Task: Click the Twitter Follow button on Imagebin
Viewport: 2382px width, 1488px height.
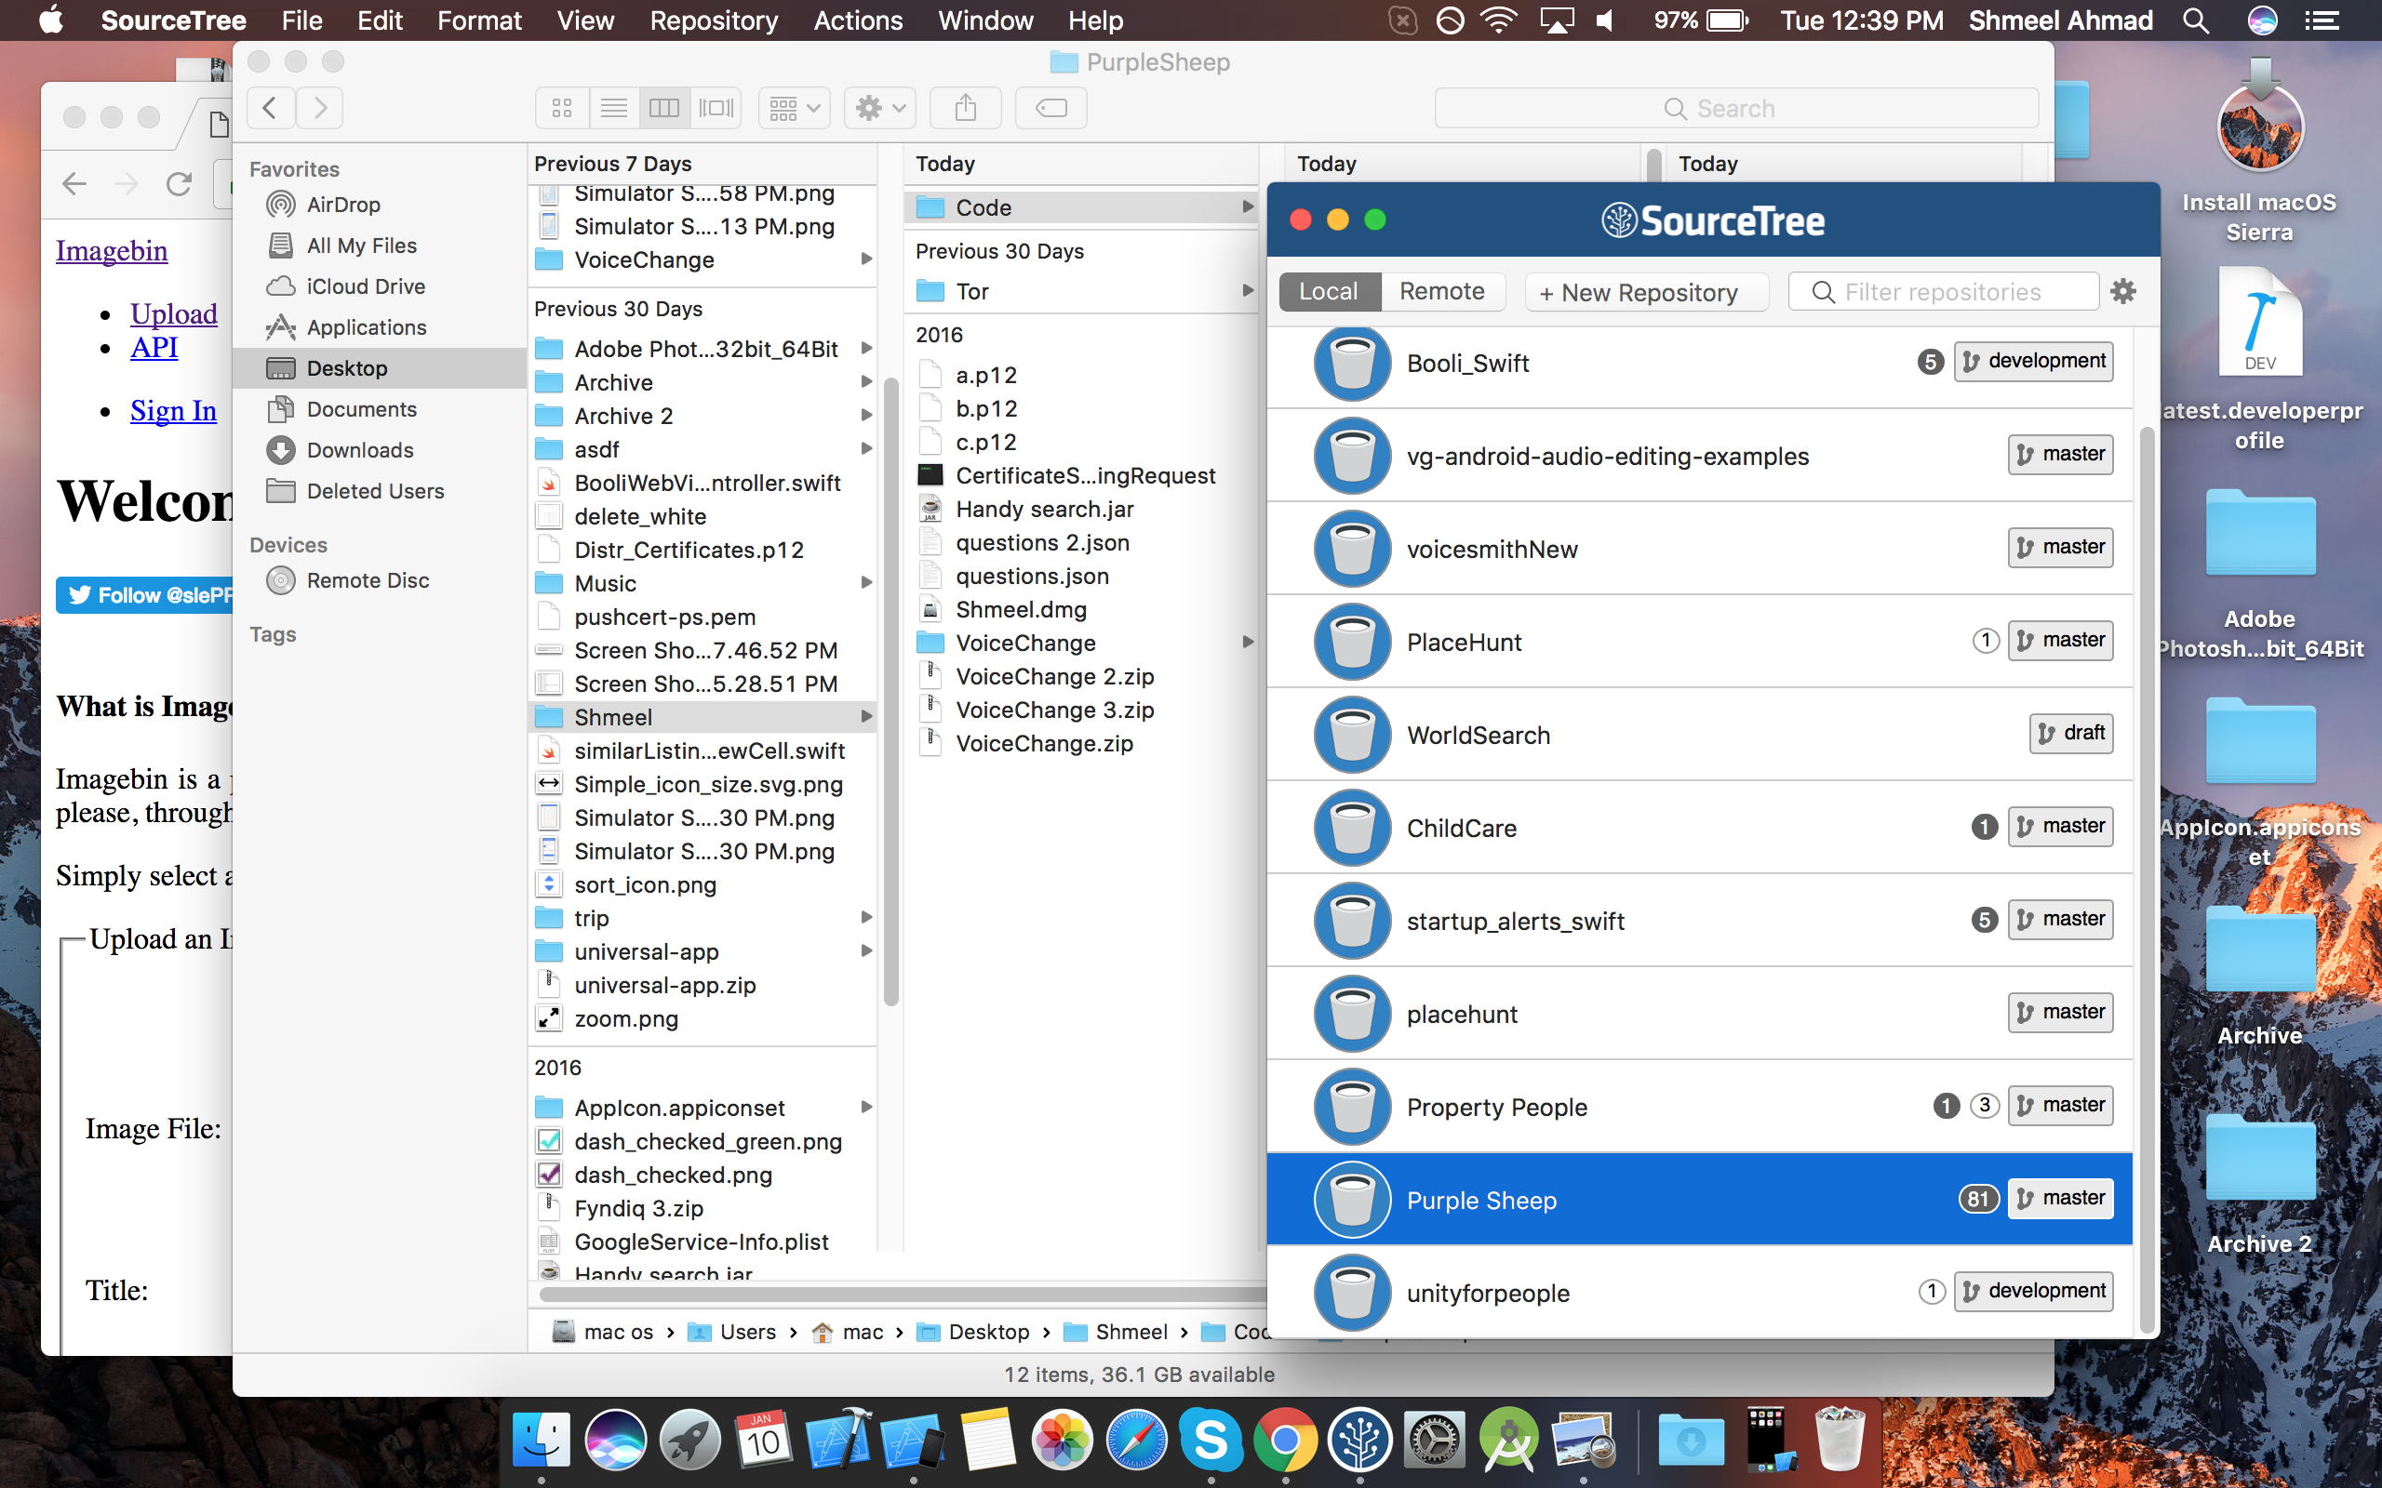Action: coord(145,594)
